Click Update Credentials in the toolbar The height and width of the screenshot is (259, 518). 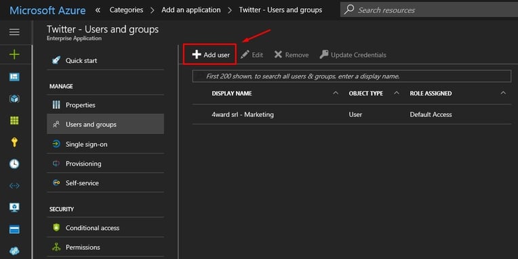pyautogui.click(x=353, y=55)
